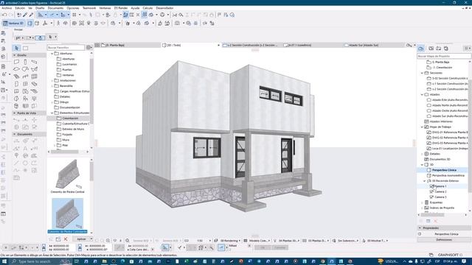Select the Railing tool under Diseño
The image size is (472, 265).
[x=25, y=77]
